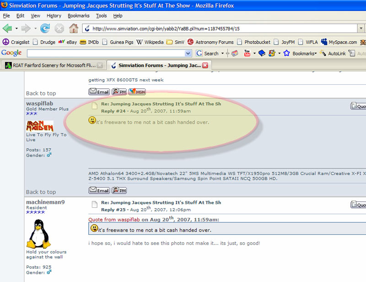The width and height of the screenshot is (366, 282).
Task: Click the Google toolbar colorful settings icon
Action: click(x=272, y=53)
